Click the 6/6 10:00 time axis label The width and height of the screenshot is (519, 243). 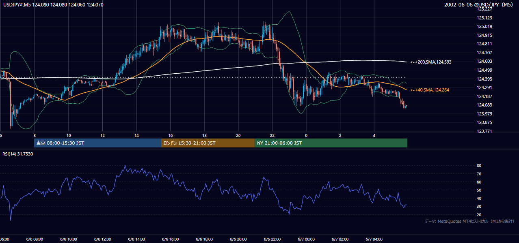69,239
